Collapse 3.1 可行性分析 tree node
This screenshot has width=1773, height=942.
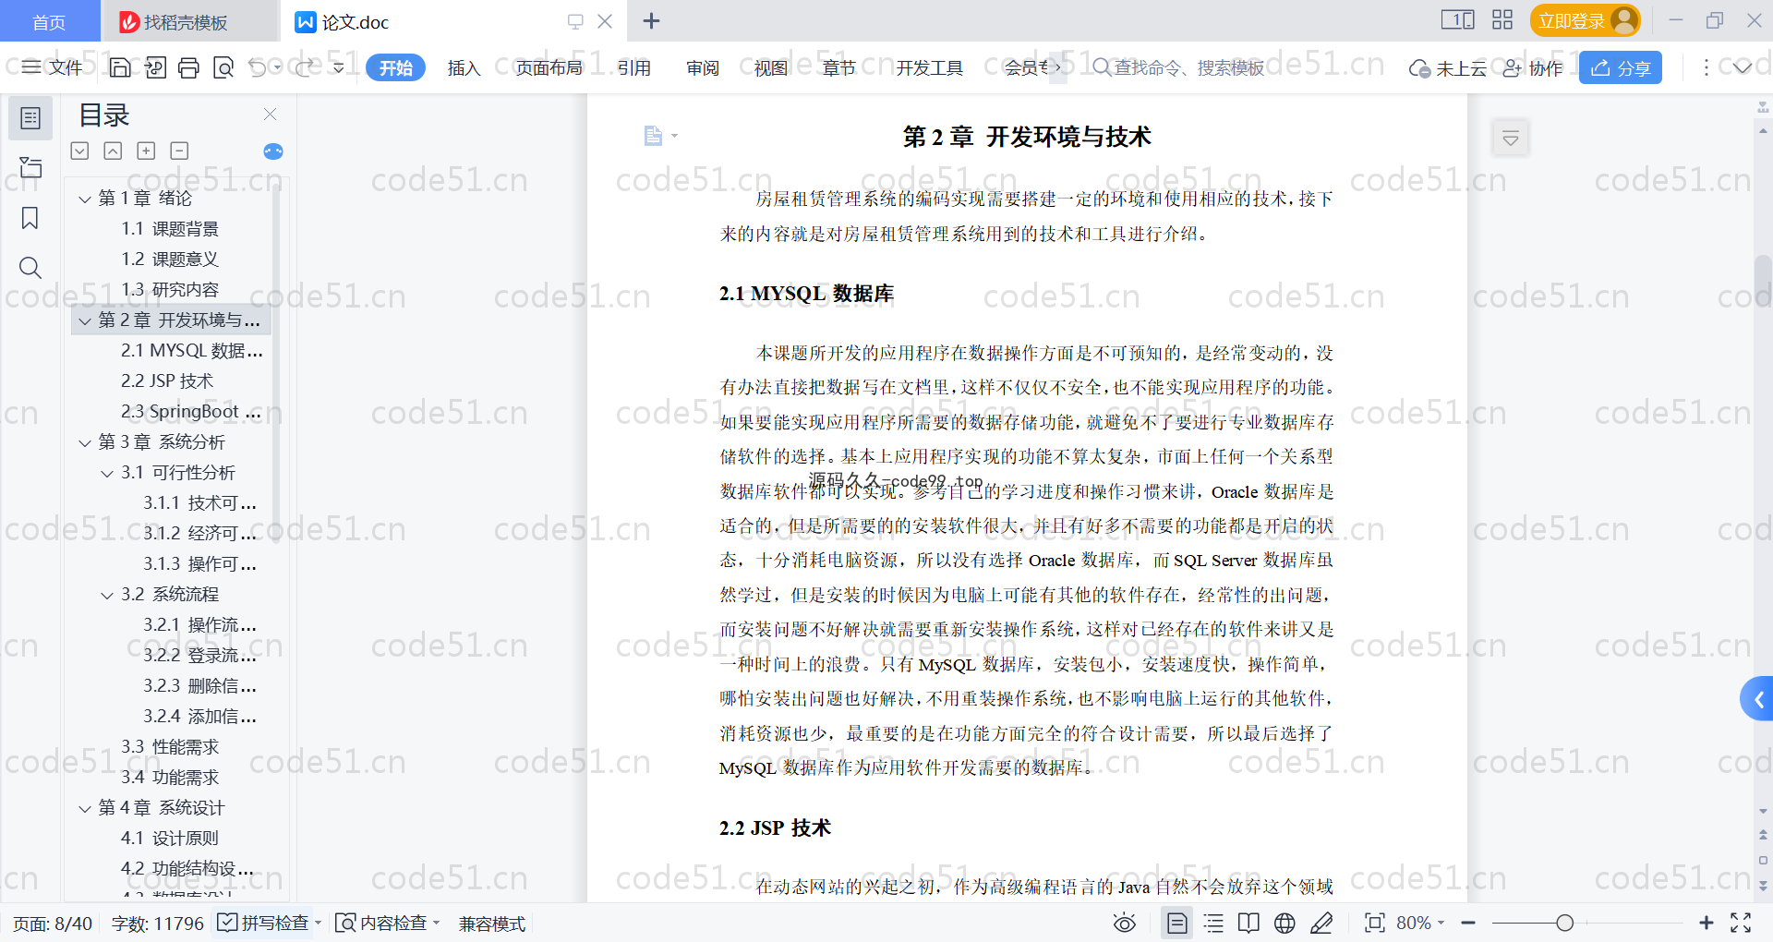click(107, 473)
